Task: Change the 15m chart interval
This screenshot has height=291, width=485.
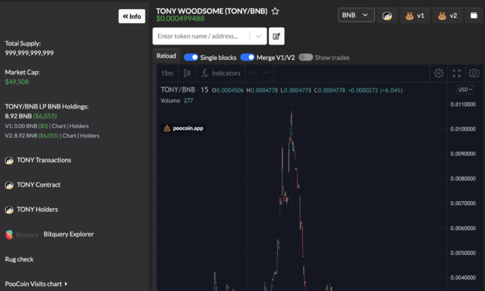Action: click(167, 73)
